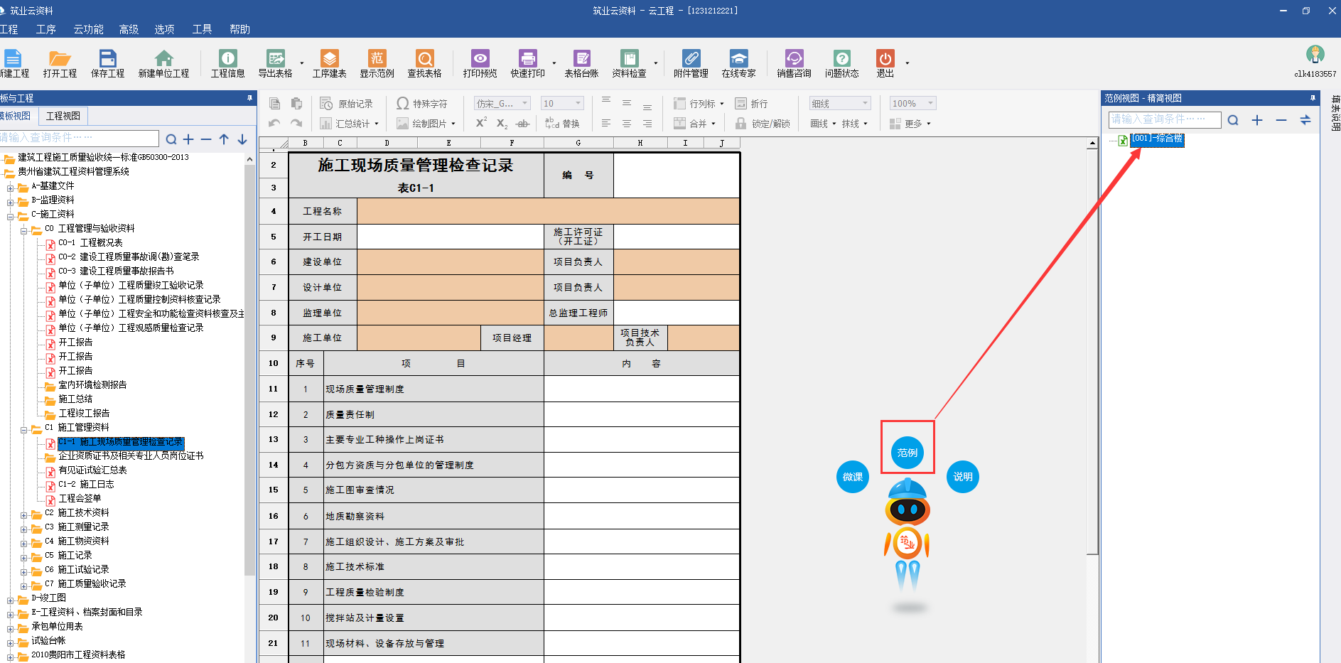1341x663 pixels.
Task: Open 在线专家 online expert
Action: click(738, 59)
